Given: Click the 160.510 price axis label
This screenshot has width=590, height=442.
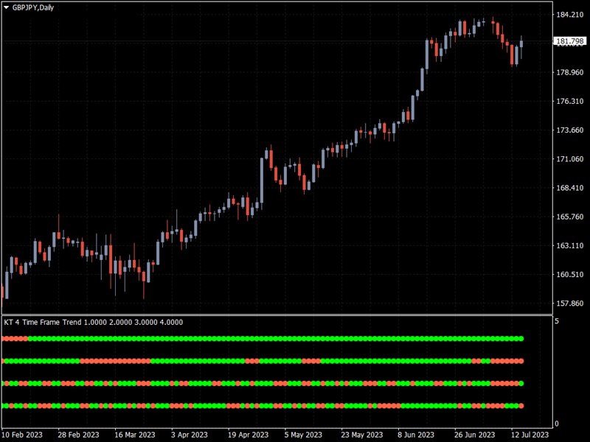Looking at the screenshot, I should pyautogui.click(x=569, y=274).
